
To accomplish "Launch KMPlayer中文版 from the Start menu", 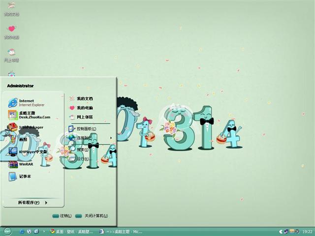I will pos(28,152).
